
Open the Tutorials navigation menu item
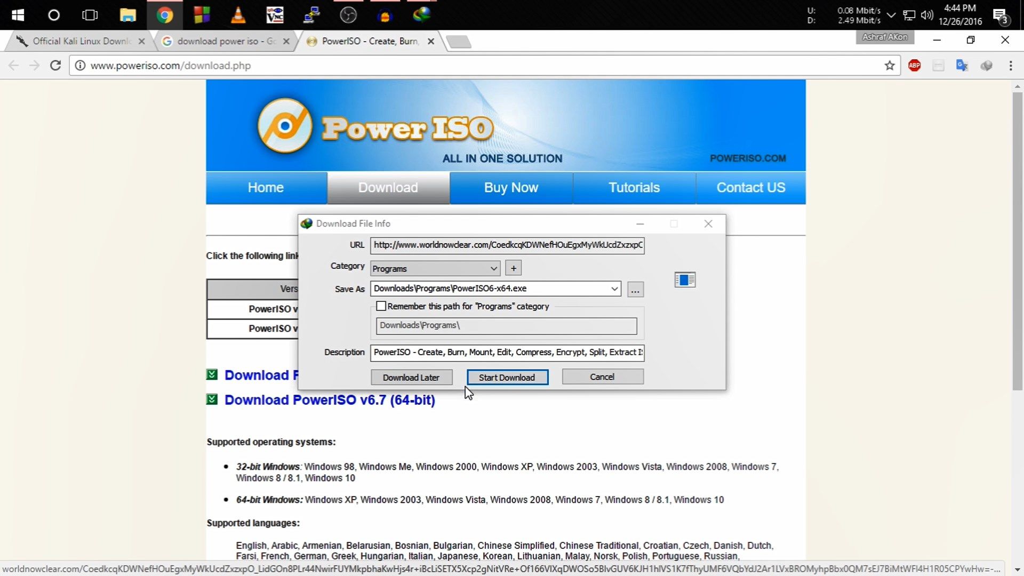[x=634, y=188]
